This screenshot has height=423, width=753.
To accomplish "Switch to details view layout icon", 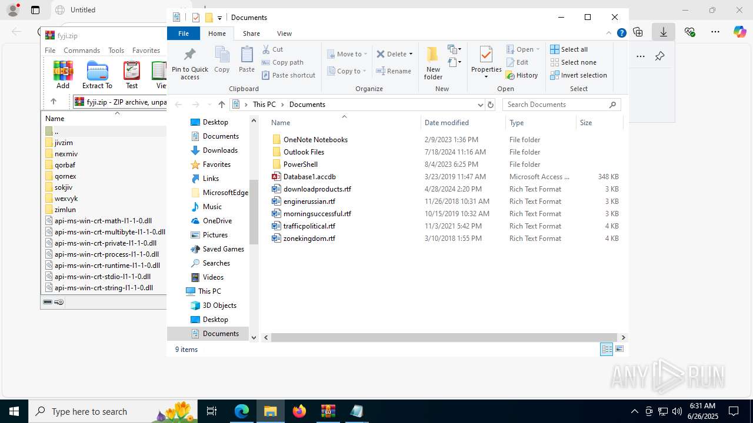I will tap(607, 349).
